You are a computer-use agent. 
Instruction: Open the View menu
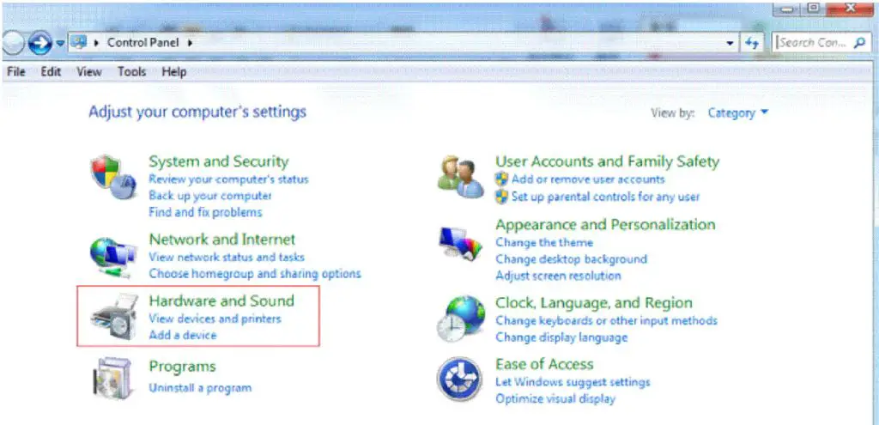89,72
